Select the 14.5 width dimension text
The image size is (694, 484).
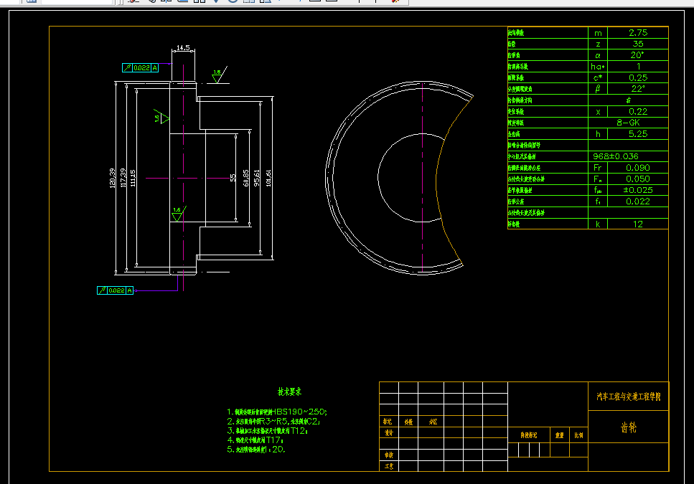click(x=183, y=47)
